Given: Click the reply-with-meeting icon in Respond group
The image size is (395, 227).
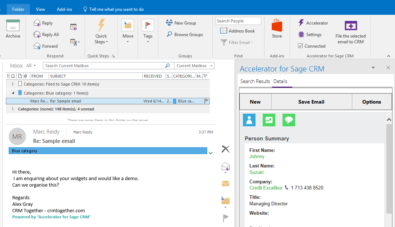Looking at the screenshot, I should click(74, 27).
